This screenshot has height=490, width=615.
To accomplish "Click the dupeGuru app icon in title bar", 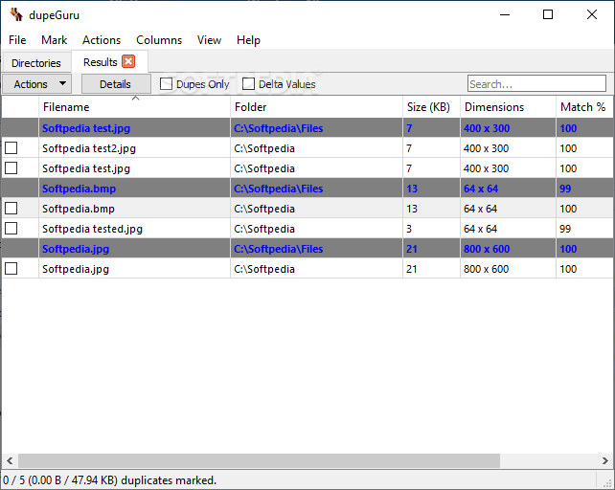I will (x=16, y=14).
